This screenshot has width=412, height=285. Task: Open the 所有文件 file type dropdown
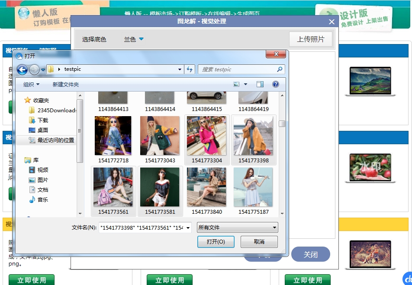click(237, 227)
